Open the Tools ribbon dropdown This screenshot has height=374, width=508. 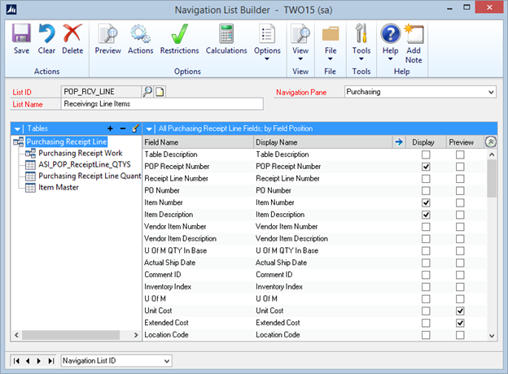point(361,41)
